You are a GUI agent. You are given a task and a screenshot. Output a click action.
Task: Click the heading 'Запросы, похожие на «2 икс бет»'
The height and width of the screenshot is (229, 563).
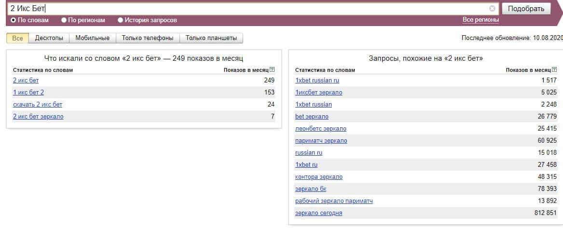pos(426,58)
